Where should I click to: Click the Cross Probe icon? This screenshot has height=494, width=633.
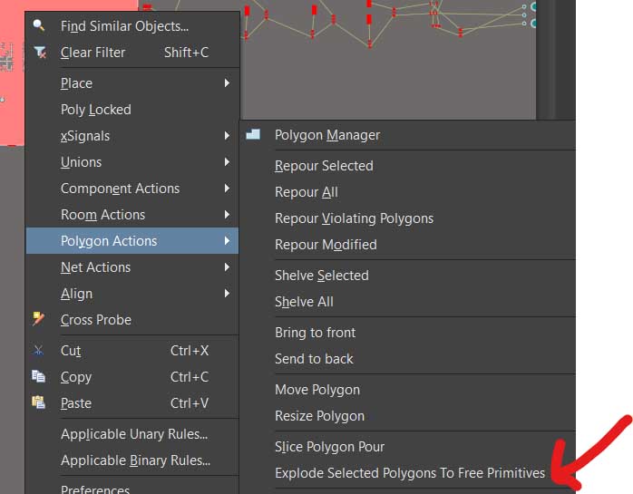click(39, 319)
